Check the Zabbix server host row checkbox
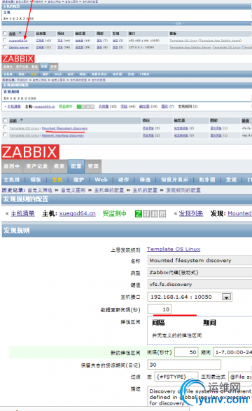252x411 pixels. coord(5,47)
